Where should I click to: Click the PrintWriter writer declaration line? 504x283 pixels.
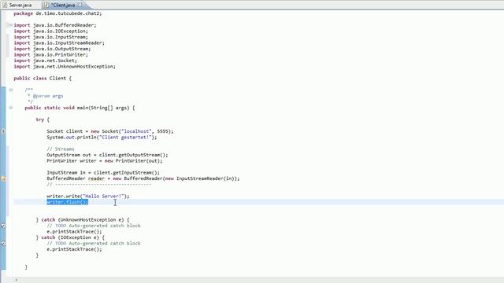pyautogui.click(x=105, y=160)
